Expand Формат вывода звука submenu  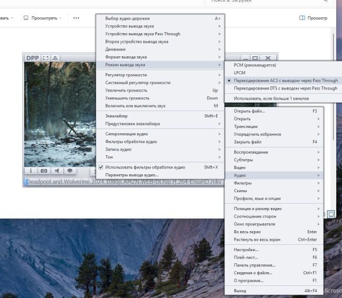[x=160, y=57]
